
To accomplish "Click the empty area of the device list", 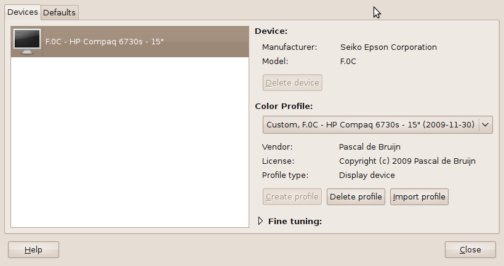I will coord(130,142).
